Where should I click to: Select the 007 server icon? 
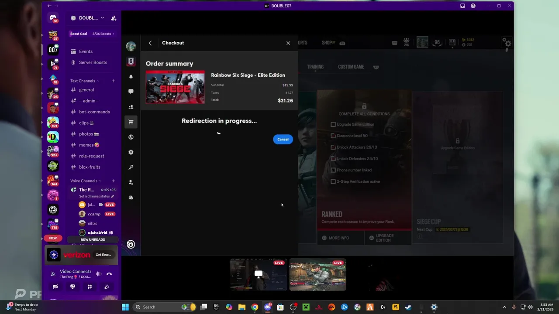coord(53,50)
